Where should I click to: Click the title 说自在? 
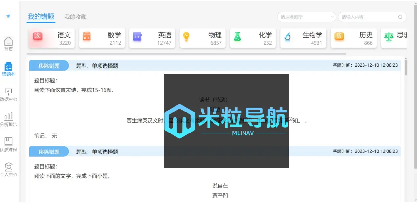coord(220,186)
